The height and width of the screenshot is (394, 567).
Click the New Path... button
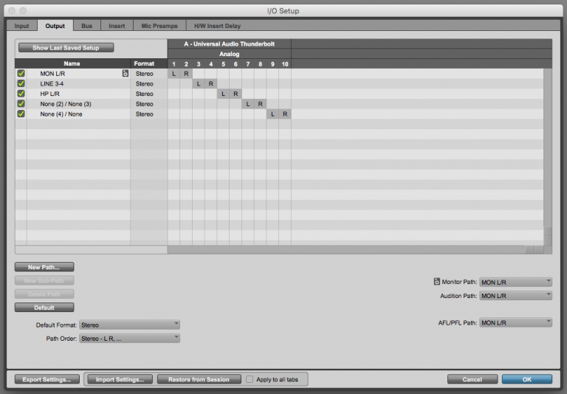tap(44, 267)
